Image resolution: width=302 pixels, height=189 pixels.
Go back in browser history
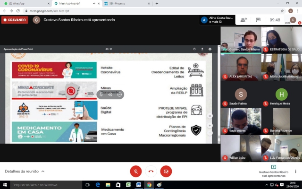(5, 11)
